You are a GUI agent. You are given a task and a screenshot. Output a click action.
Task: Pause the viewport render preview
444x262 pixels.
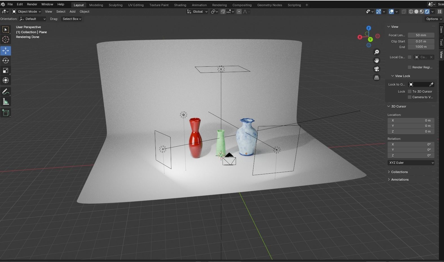click(440, 12)
